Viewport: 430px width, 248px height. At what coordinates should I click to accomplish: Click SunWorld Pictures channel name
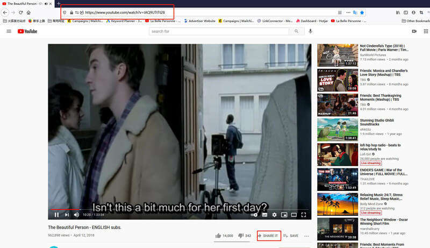tap(372, 55)
